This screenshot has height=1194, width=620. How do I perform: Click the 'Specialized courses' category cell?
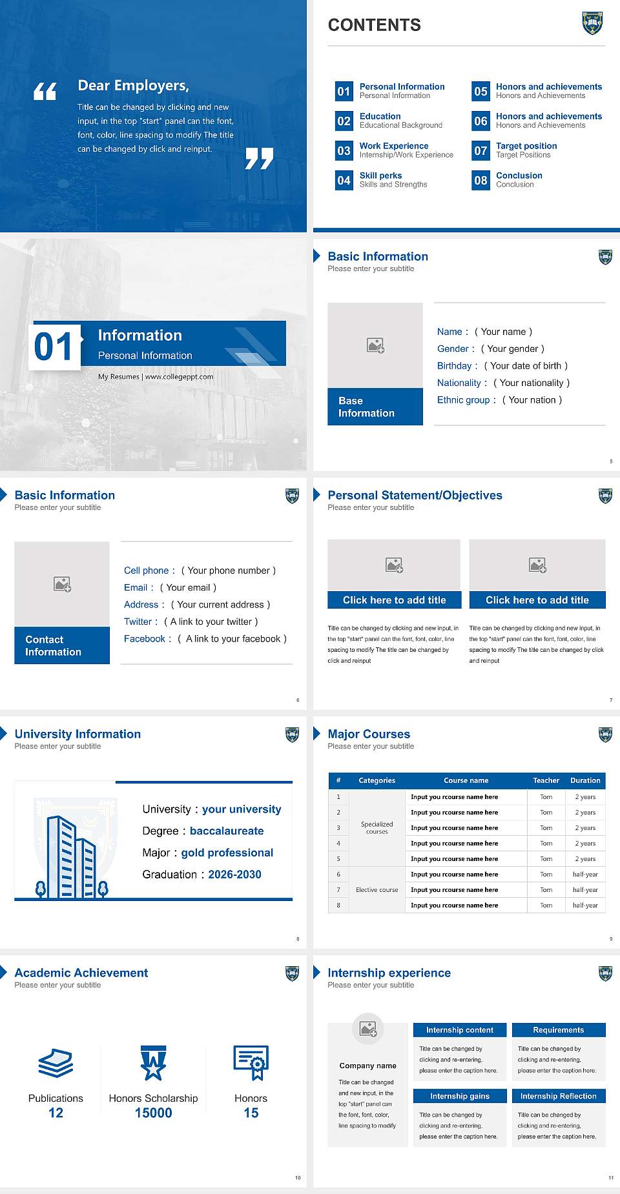tap(377, 827)
